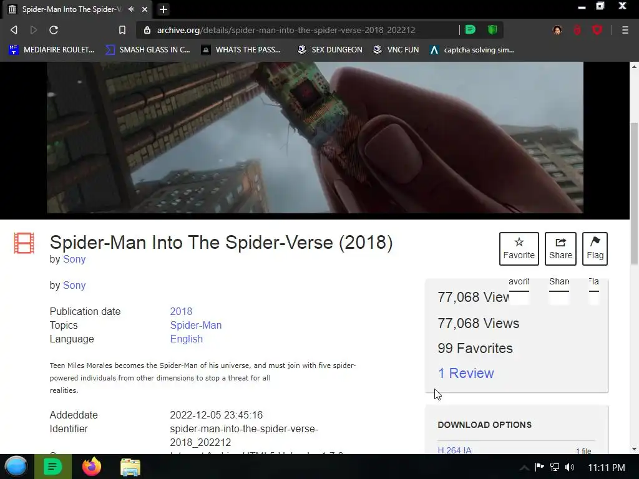This screenshot has height=479, width=639.
Task: Open the volume speaker tray icon
Action: click(x=570, y=467)
